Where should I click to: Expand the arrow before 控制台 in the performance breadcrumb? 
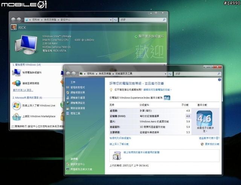point(85,74)
